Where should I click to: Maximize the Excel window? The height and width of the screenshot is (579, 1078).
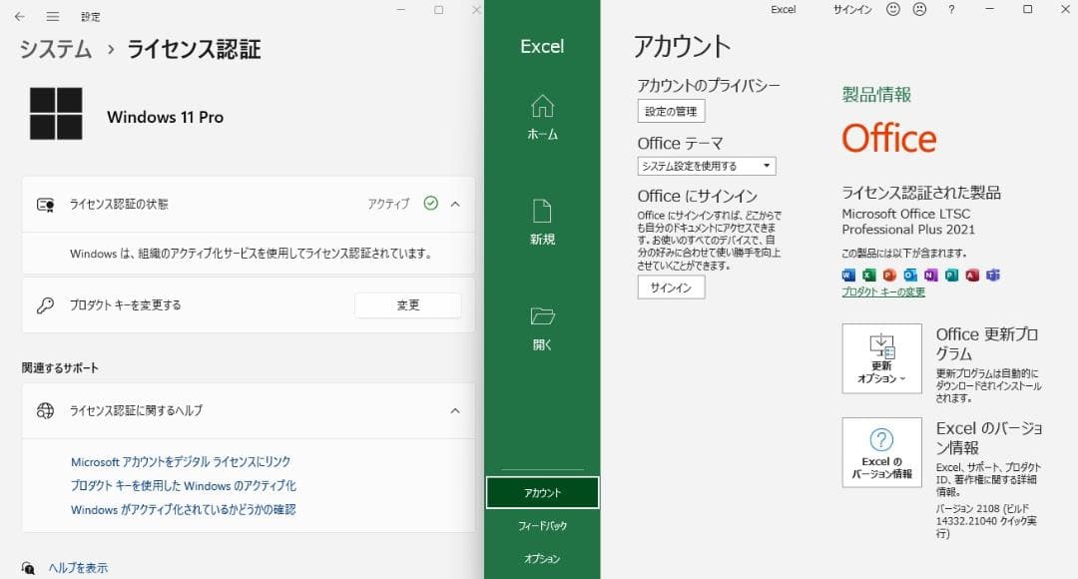coord(1028,9)
